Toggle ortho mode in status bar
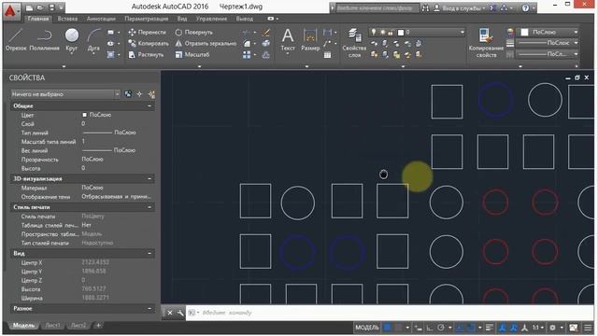This screenshot has height=336, width=598. (430, 328)
